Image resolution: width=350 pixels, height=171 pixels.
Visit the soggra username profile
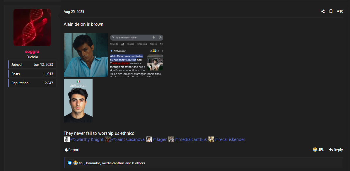[x=32, y=51]
